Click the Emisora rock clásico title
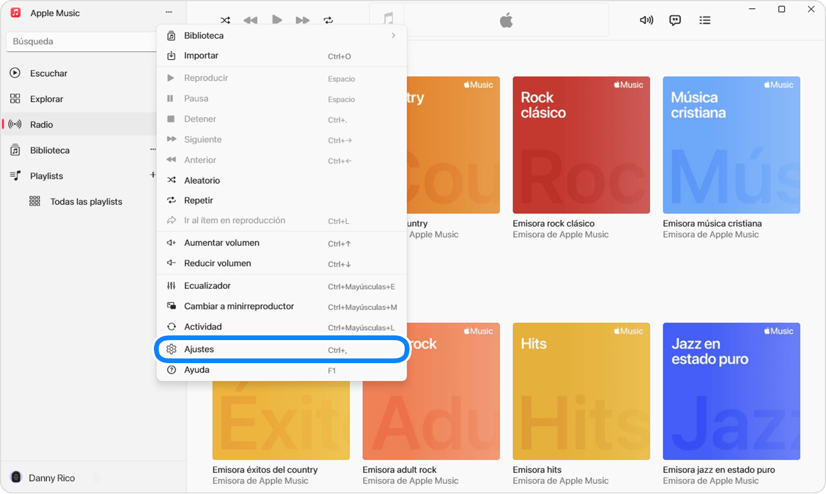 [553, 223]
